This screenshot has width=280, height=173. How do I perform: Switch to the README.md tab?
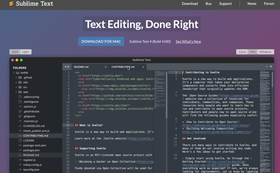[x=81, y=67]
